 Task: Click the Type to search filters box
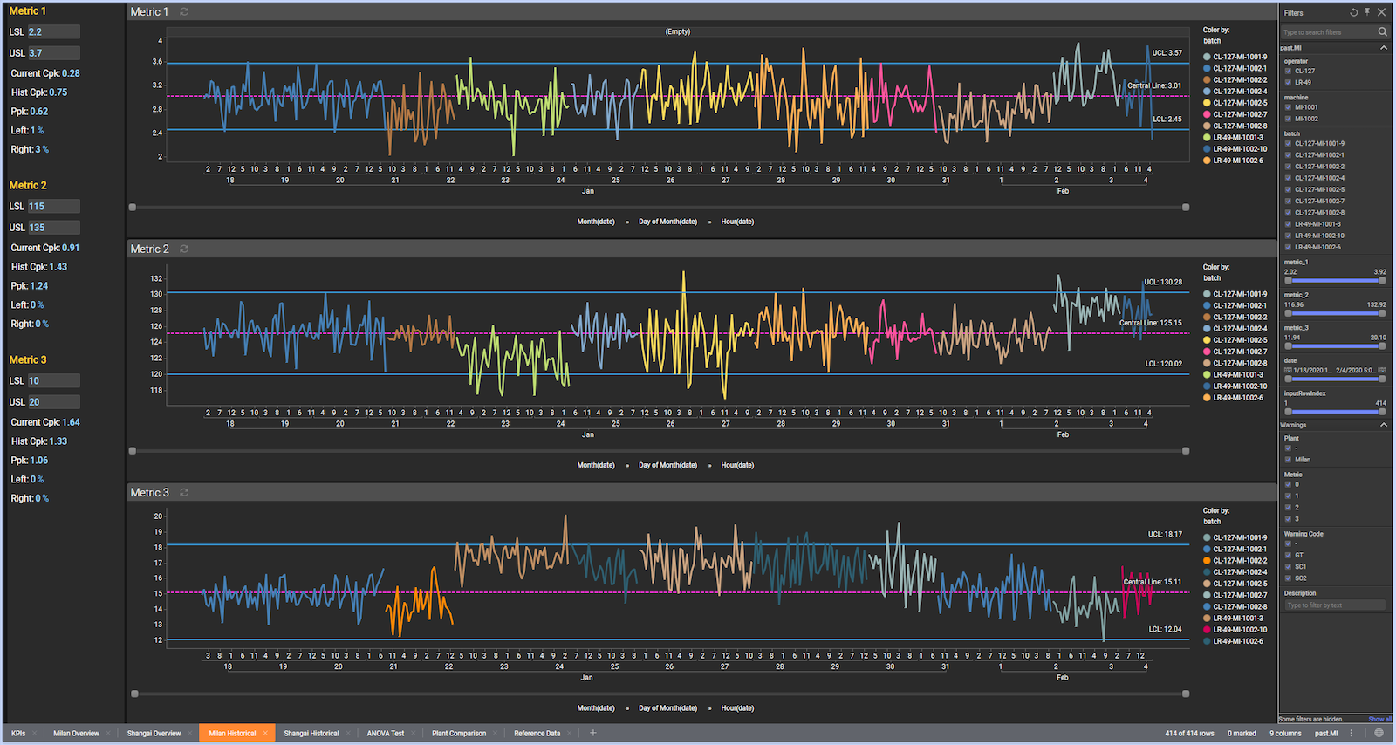point(1328,32)
